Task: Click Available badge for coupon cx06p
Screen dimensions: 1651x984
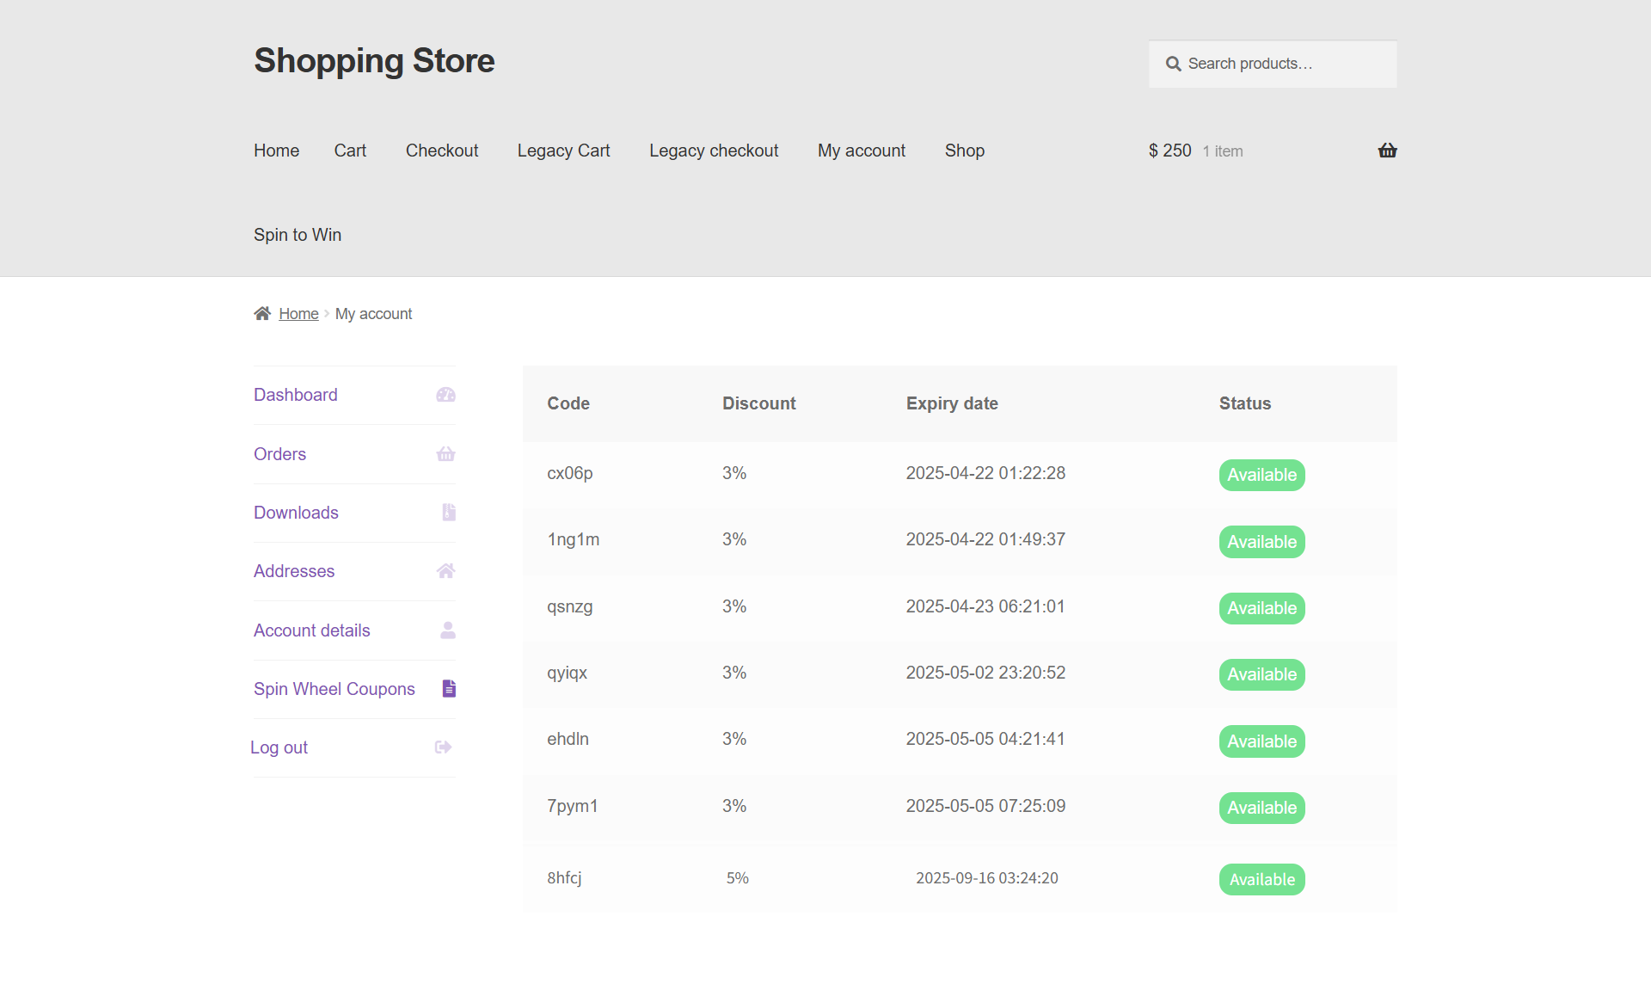Action: (x=1261, y=475)
